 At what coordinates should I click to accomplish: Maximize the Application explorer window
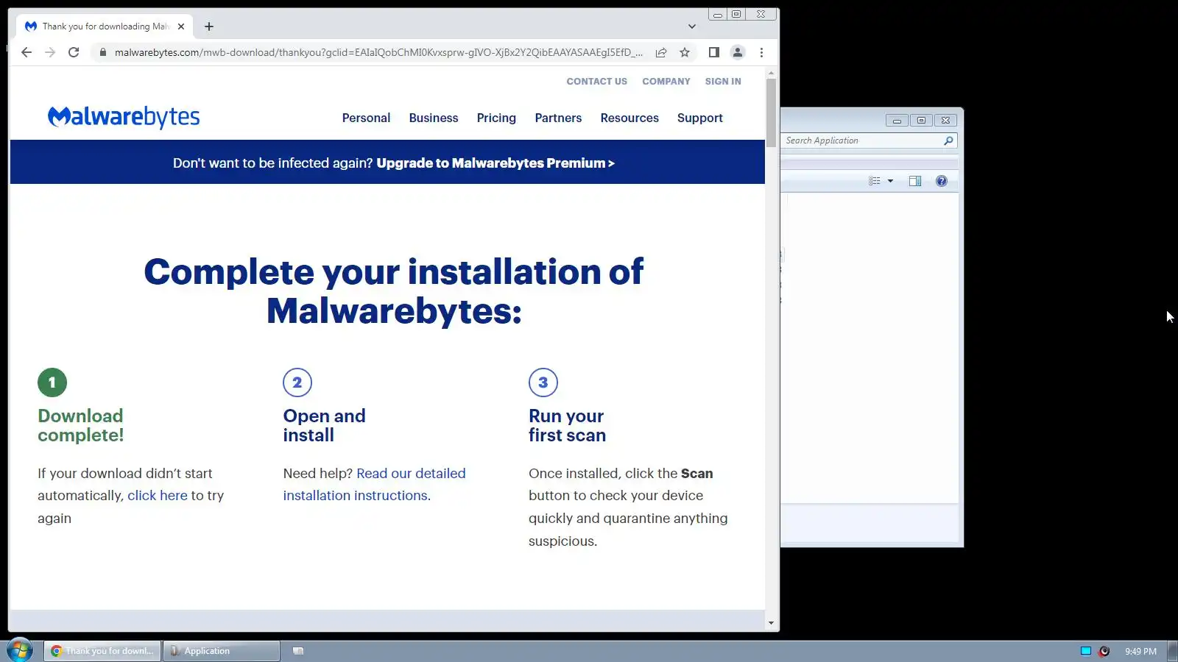click(921, 121)
